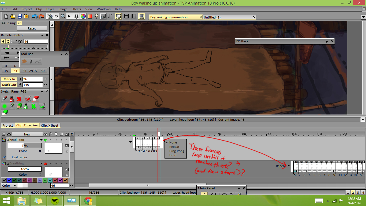This screenshot has height=206, width=366.
Task: Open Tool Bar panel dropdown arrow
Action: 62,54
